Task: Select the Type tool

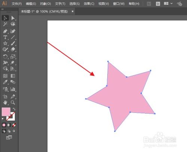Action: pos(5,37)
